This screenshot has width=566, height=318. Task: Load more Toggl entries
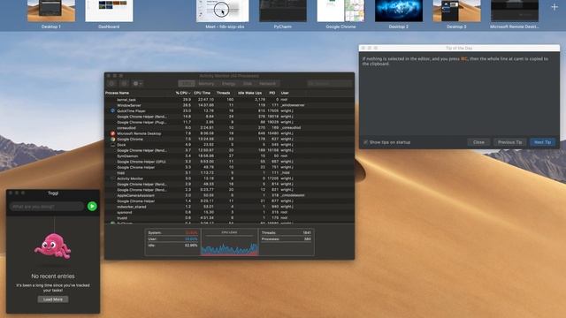pos(53,299)
